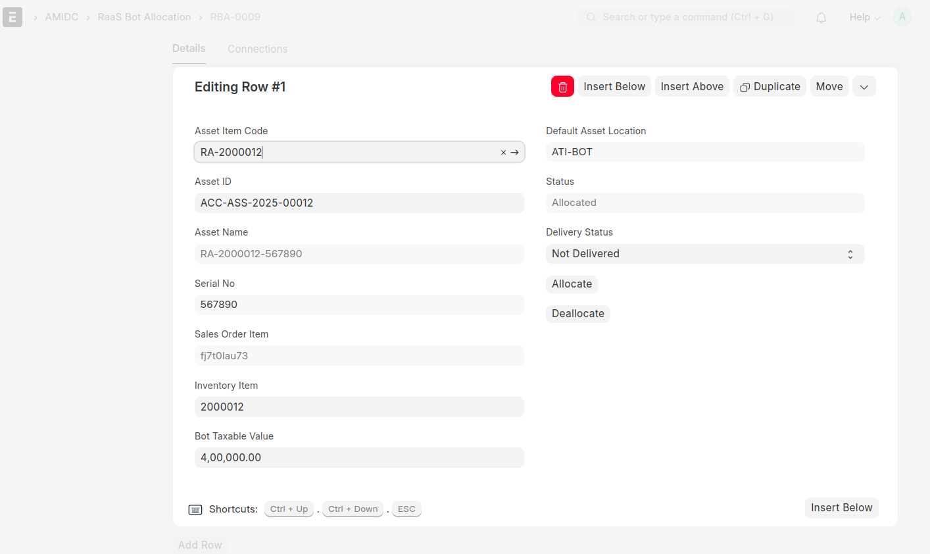Open linked Asset Item Code arrow
930x554 pixels.
[515, 153]
